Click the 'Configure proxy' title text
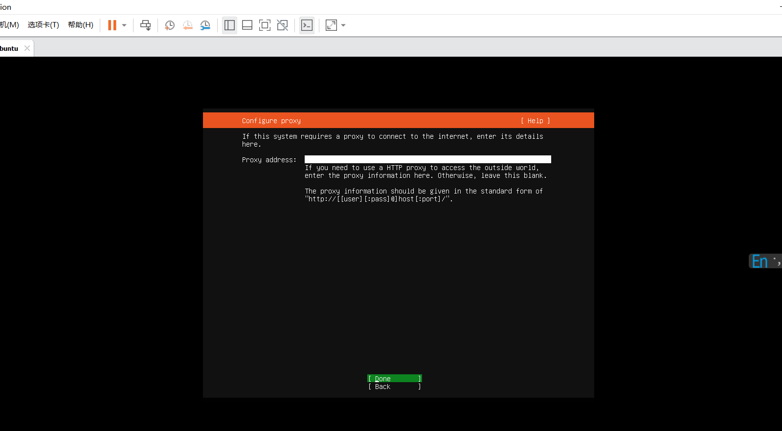 pyautogui.click(x=271, y=121)
